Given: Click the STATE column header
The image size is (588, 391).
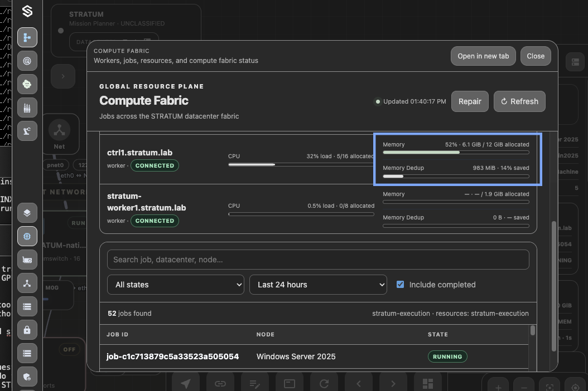Looking at the screenshot, I should point(437,334).
